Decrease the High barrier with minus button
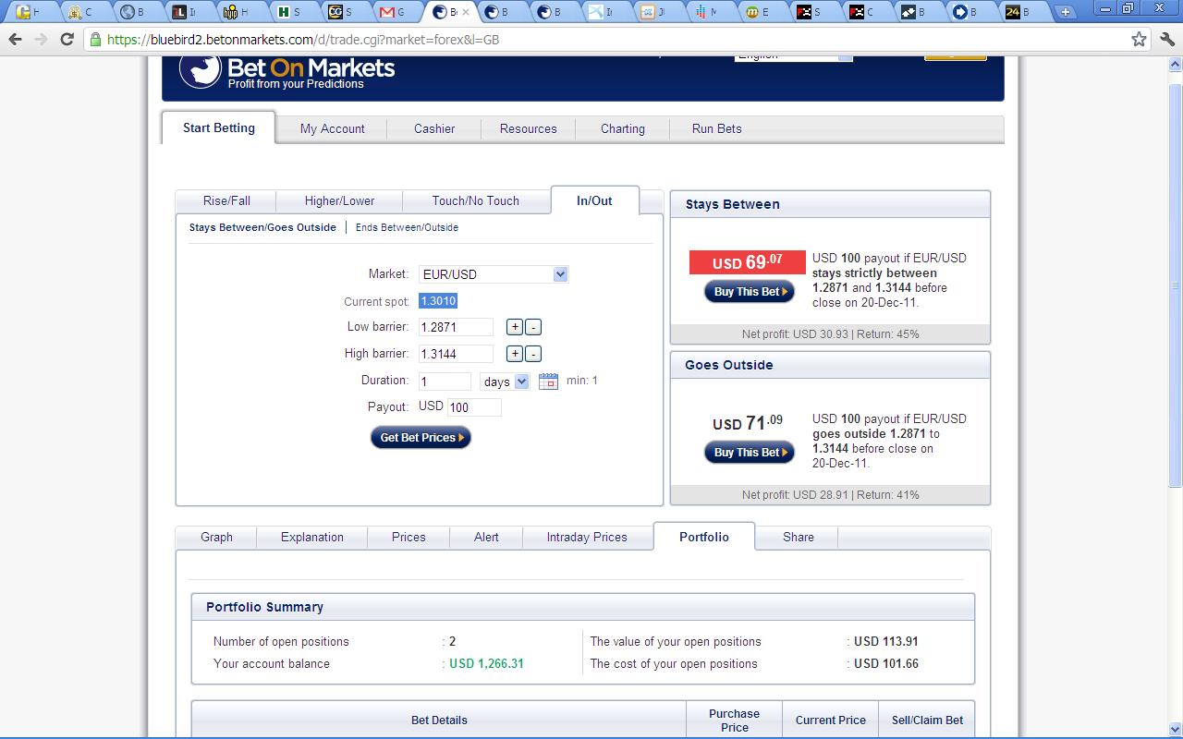Viewport: 1183px width, 739px height. (x=533, y=354)
